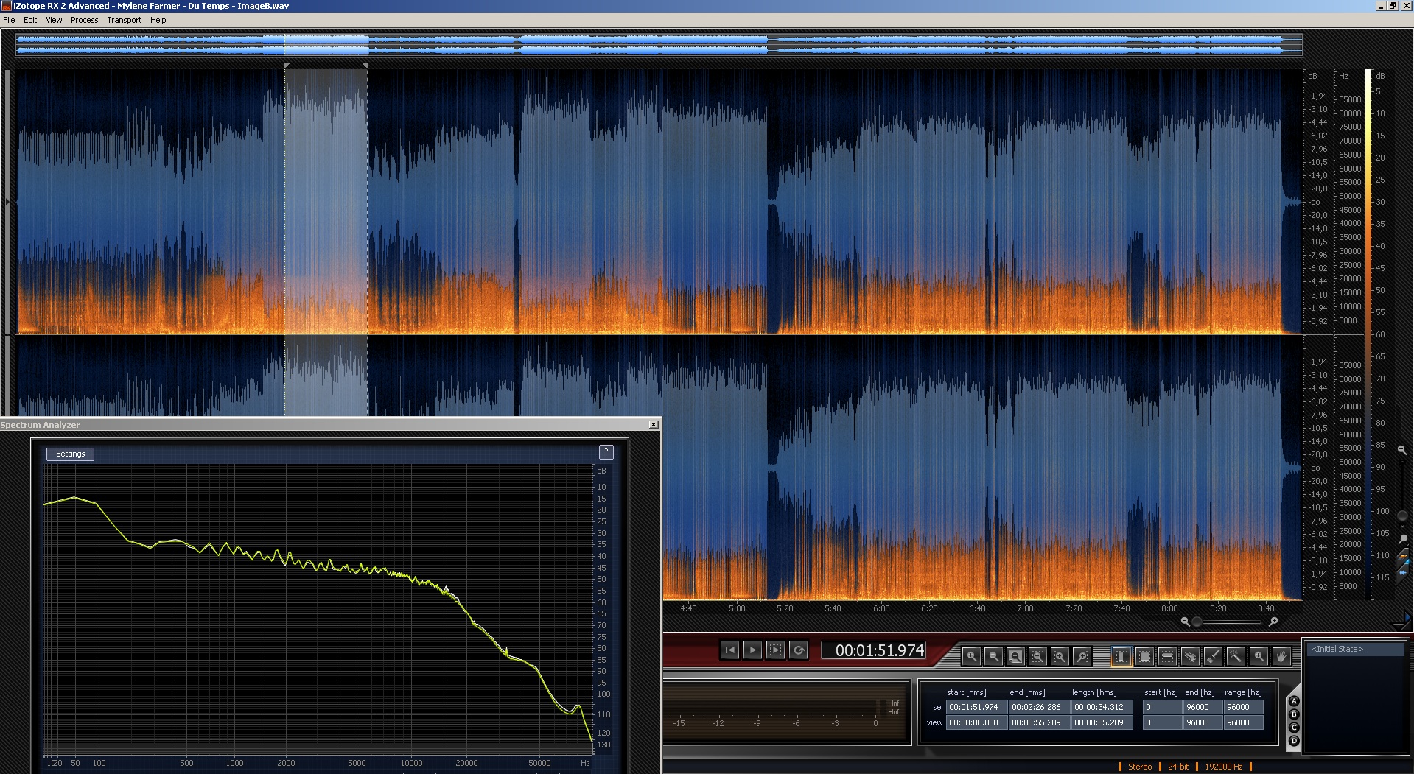Click the zoom in magnifier in transport toolbar
The image size is (1414, 774).
[x=971, y=656]
